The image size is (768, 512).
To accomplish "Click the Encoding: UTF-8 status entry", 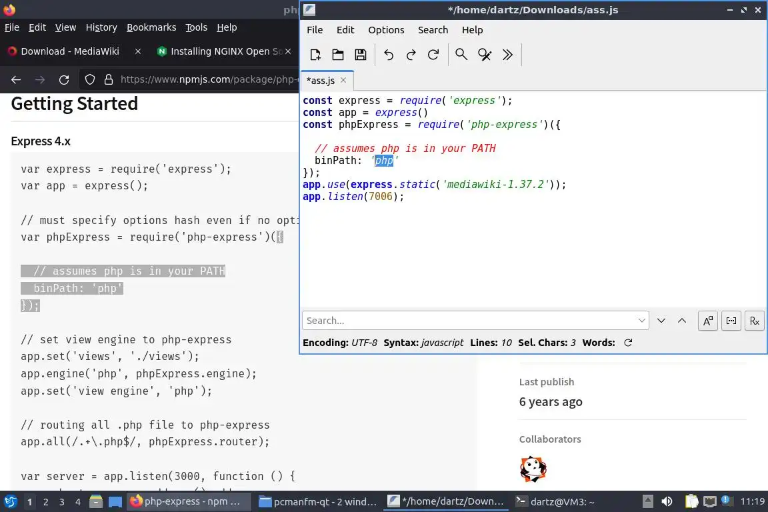I will (x=340, y=343).
